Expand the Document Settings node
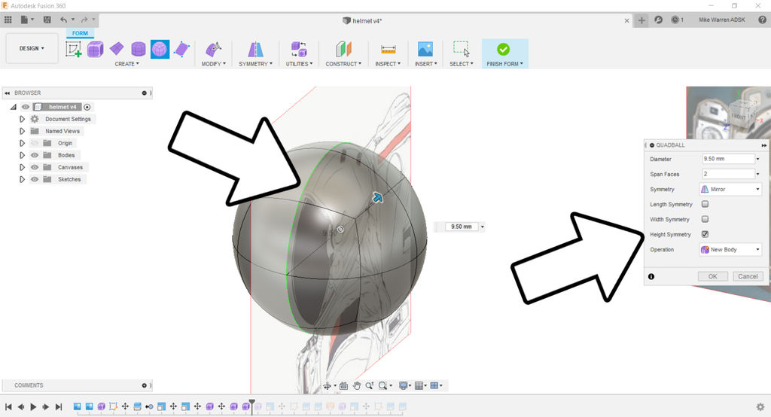This screenshot has width=771, height=417. point(22,119)
